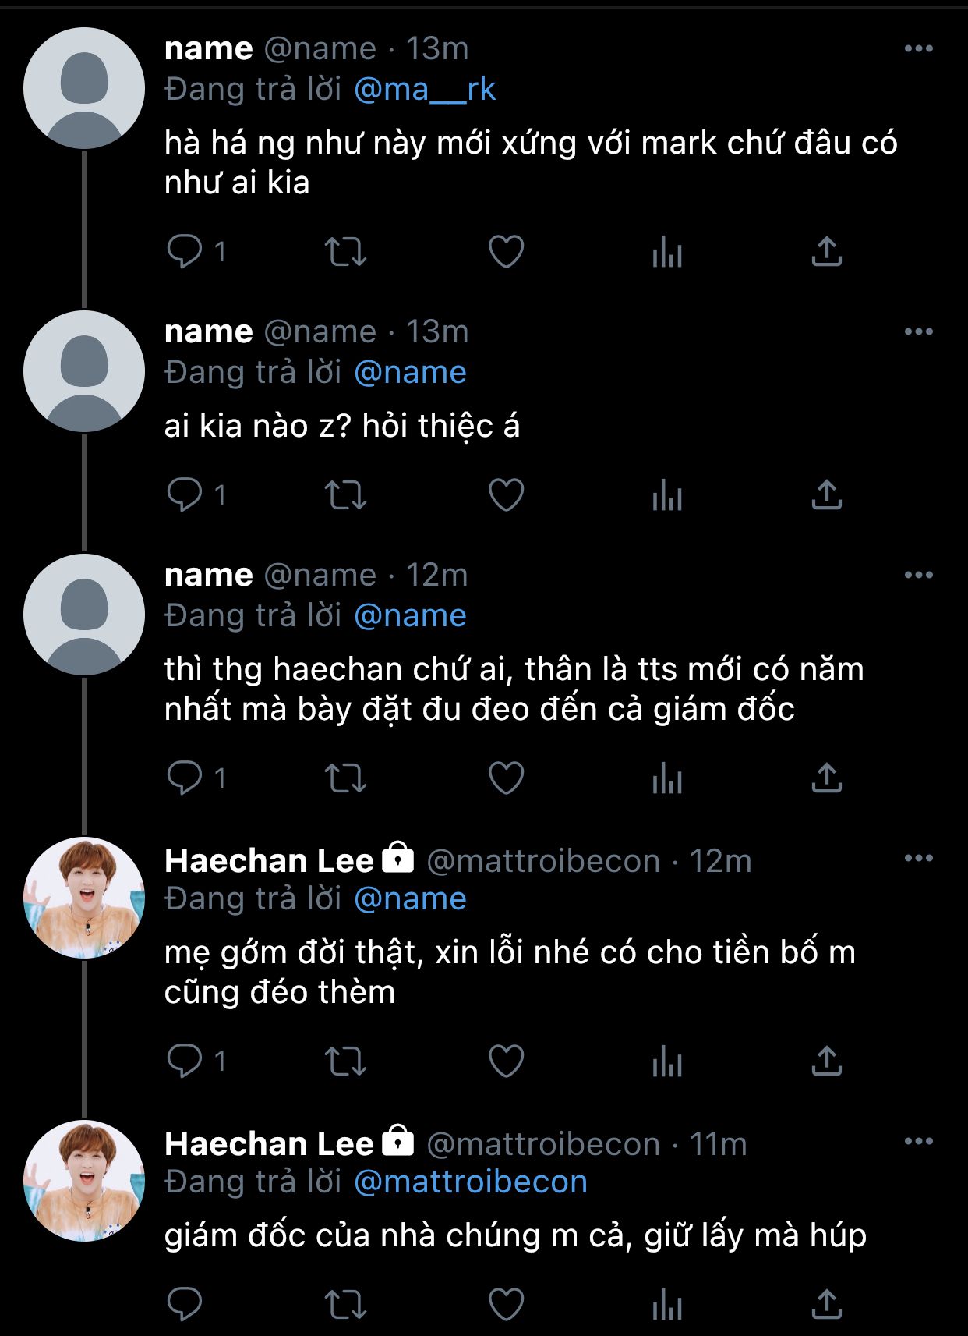This screenshot has height=1336, width=968.
Task: Open Haechan Lee's avatar on the last tweet
Action: tap(84, 1181)
